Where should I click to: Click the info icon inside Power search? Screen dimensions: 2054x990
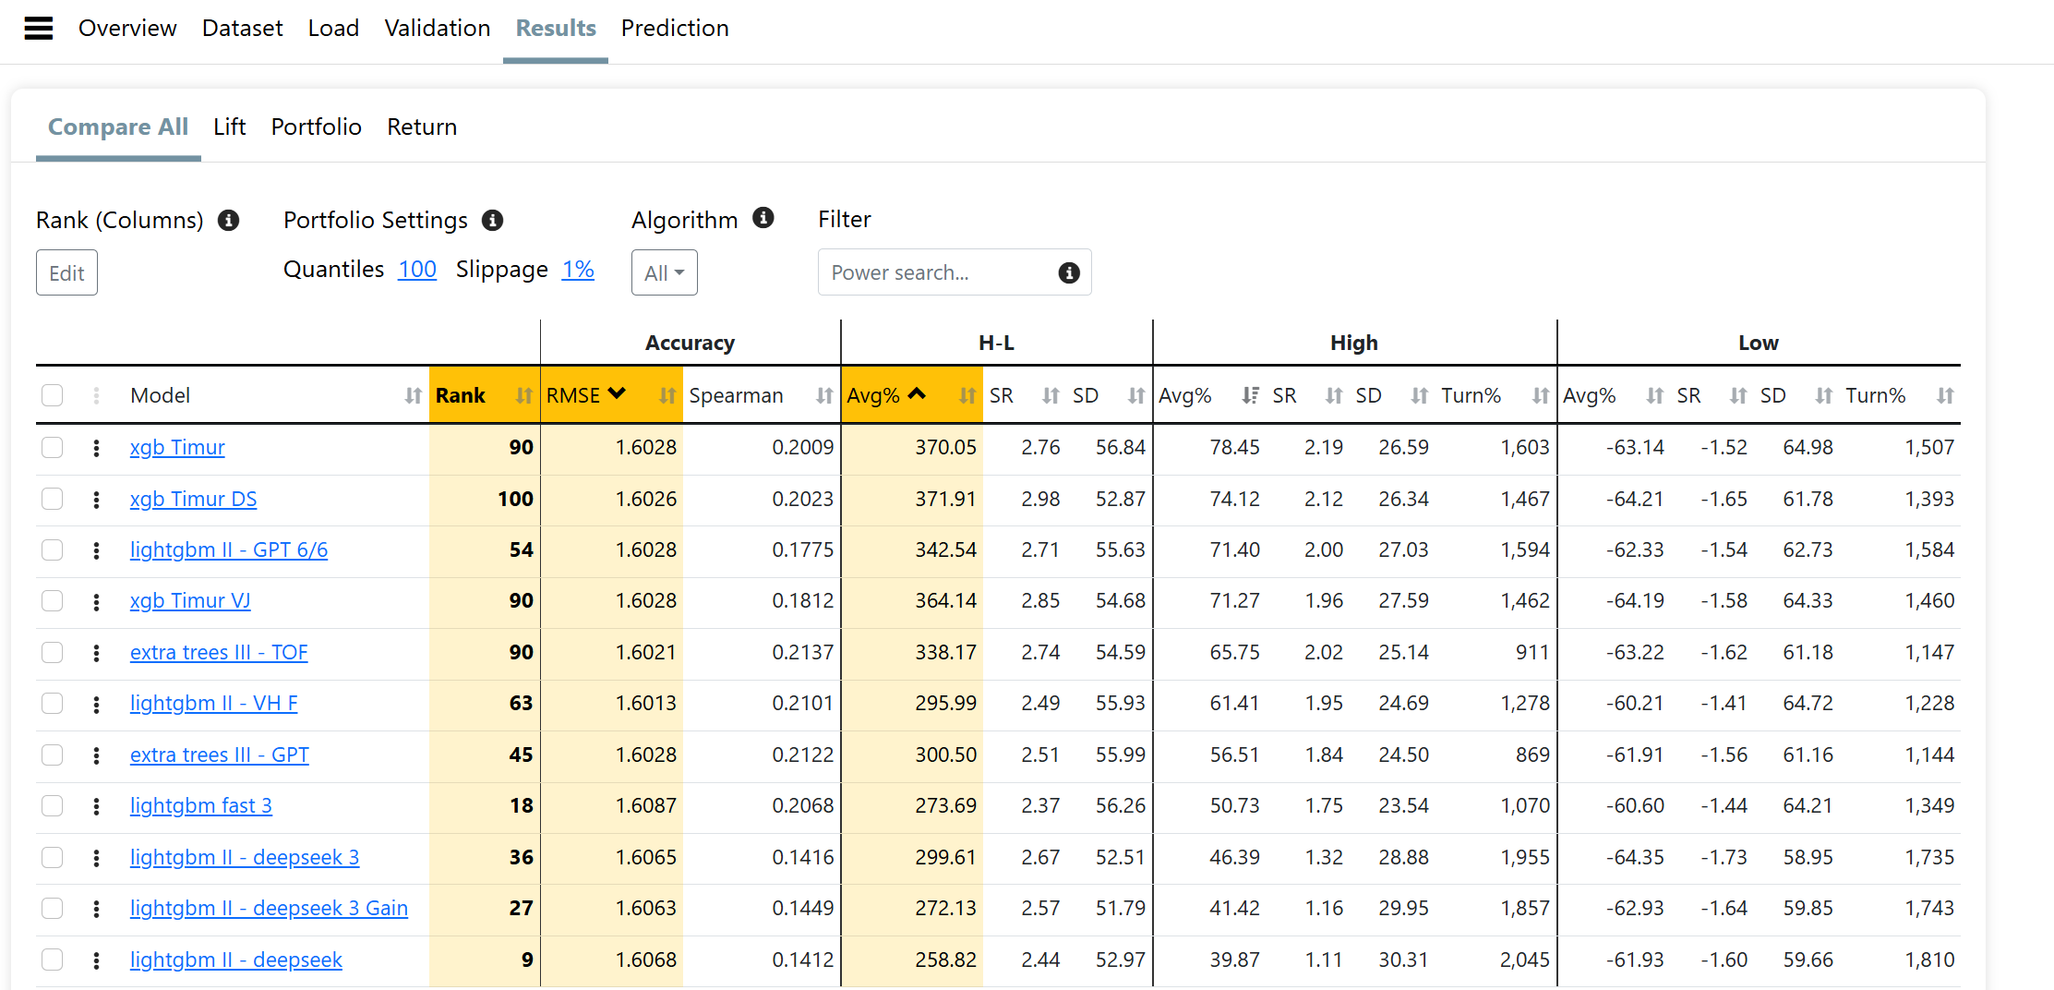point(1069,273)
